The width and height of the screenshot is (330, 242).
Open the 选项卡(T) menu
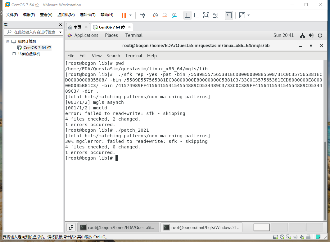[x=88, y=15]
